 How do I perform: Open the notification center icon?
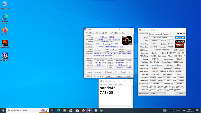pos(197,110)
